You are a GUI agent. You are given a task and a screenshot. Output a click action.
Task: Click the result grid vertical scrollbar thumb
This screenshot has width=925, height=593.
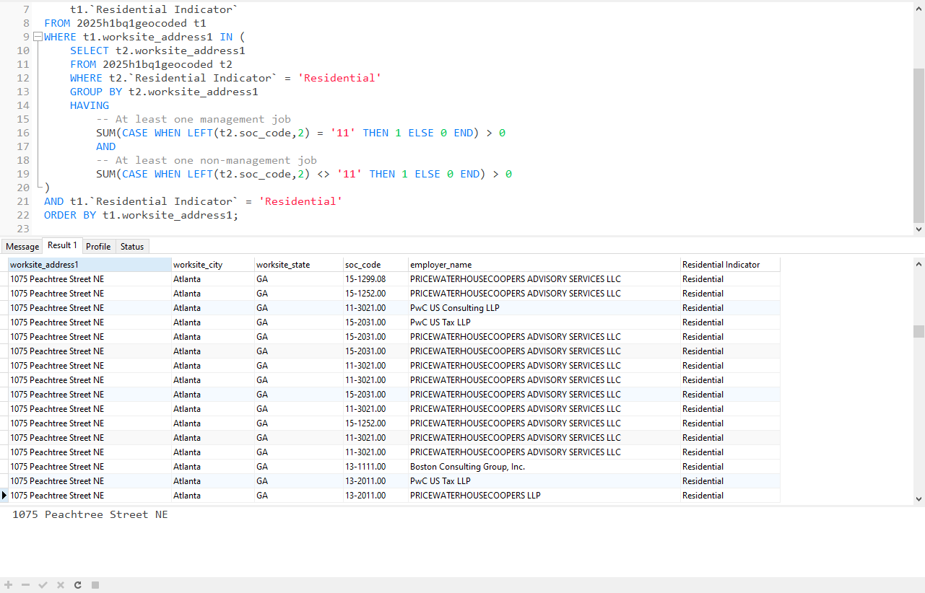click(x=919, y=331)
